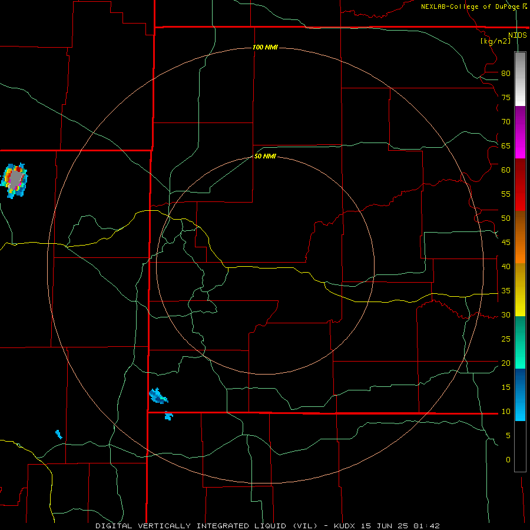This screenshot has height=530, width=530.
Task: Click the blue echo just inside the state line
Action: [x=158, y=396]
